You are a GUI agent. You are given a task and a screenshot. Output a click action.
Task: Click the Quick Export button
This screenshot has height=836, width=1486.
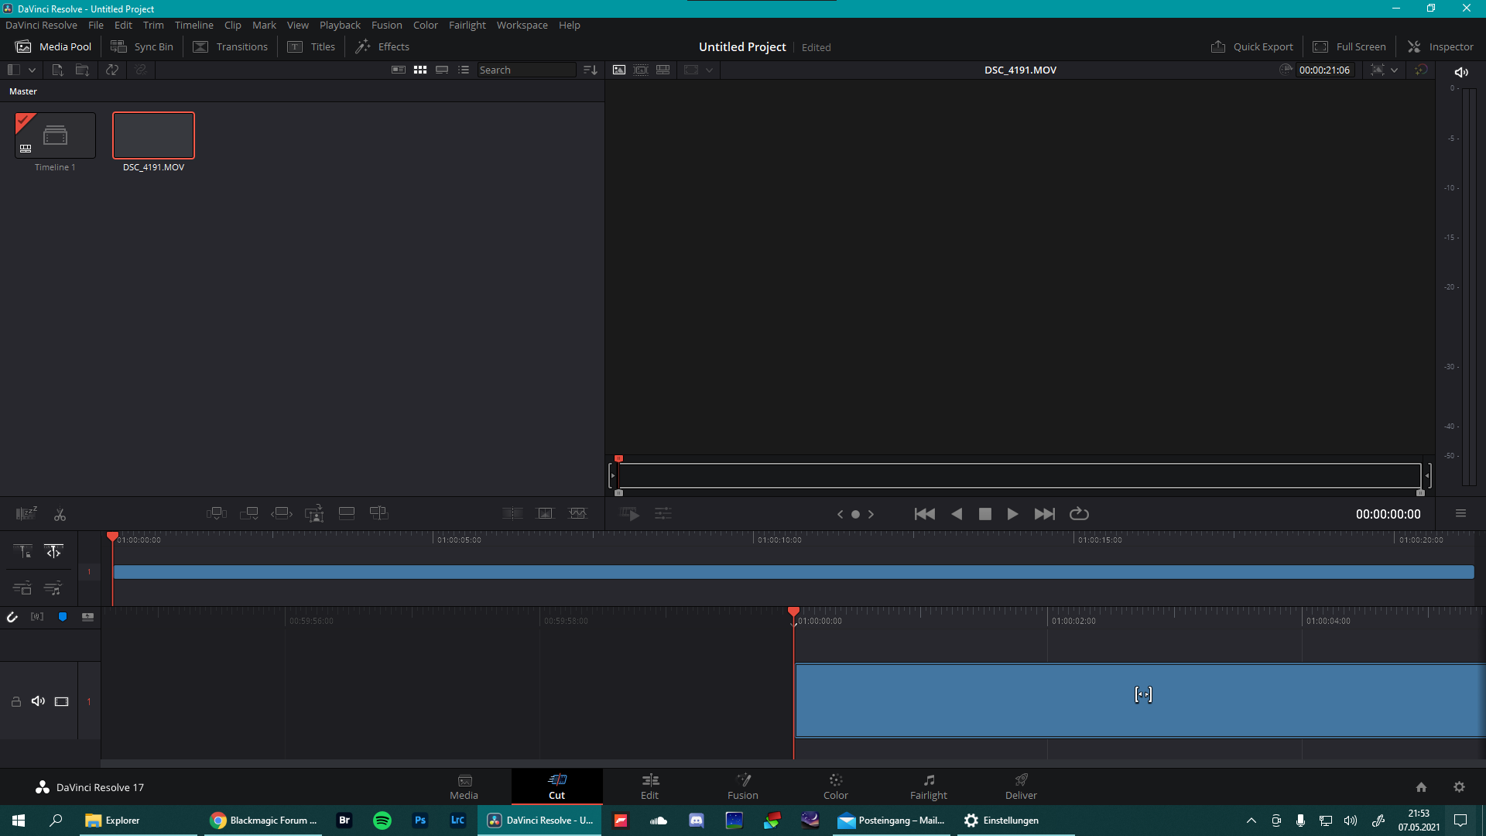[1253, 47]
